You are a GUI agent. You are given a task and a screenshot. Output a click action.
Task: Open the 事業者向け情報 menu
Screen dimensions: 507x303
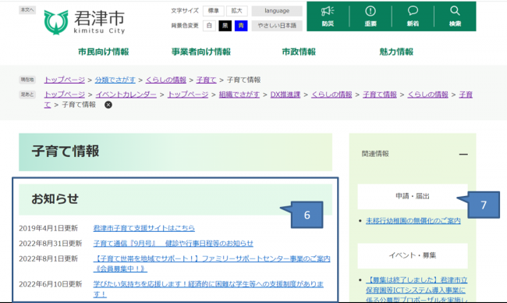coord(201,52)
